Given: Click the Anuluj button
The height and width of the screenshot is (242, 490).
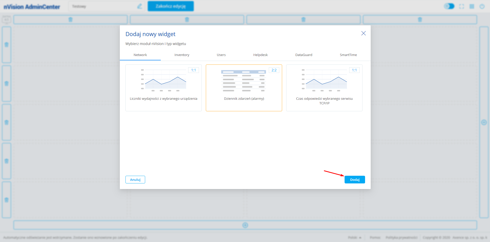Looking at the screenshot, I should [135, 180].
